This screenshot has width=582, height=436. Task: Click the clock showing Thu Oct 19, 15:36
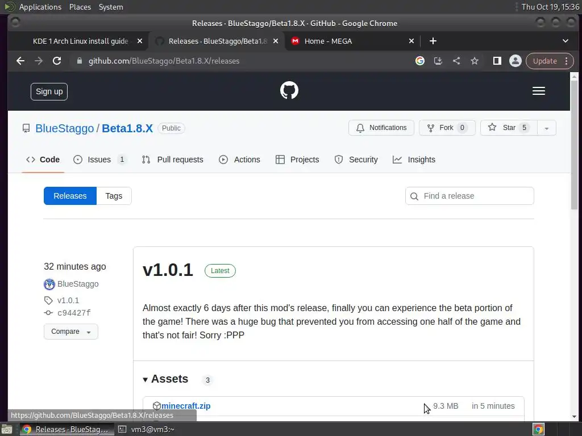point(550,7)
